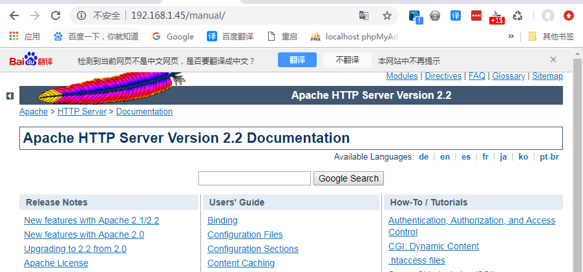Click the red update arrow icon

tap(569, 16)
